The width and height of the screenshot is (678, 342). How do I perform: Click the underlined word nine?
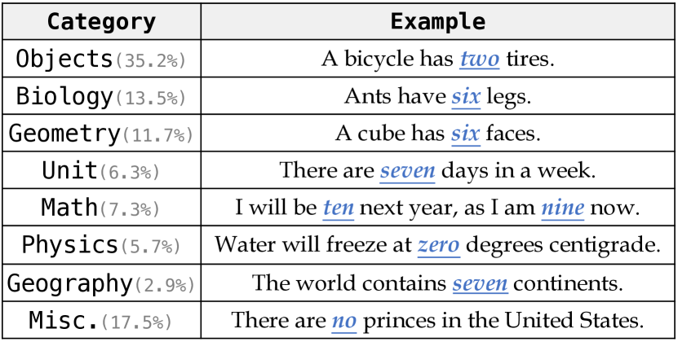[562, 208]
